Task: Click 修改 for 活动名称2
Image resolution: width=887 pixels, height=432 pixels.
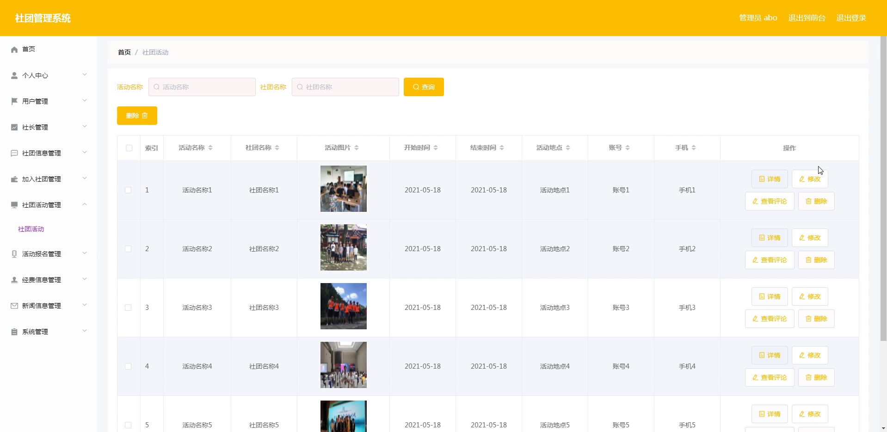Action: (x=810, y=238)
